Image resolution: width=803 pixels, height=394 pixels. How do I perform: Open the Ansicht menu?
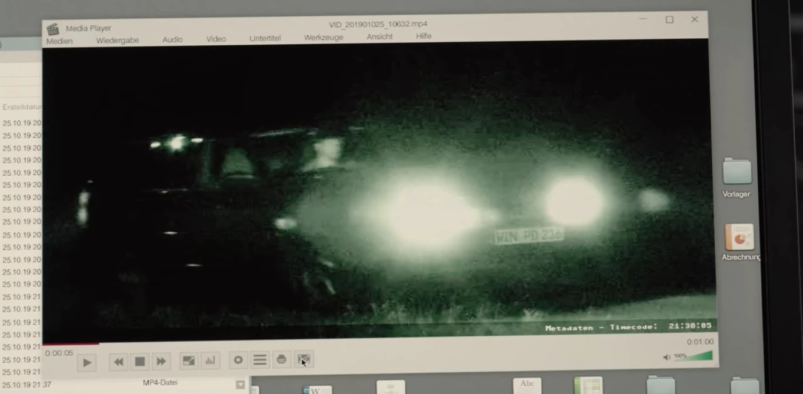379,36
